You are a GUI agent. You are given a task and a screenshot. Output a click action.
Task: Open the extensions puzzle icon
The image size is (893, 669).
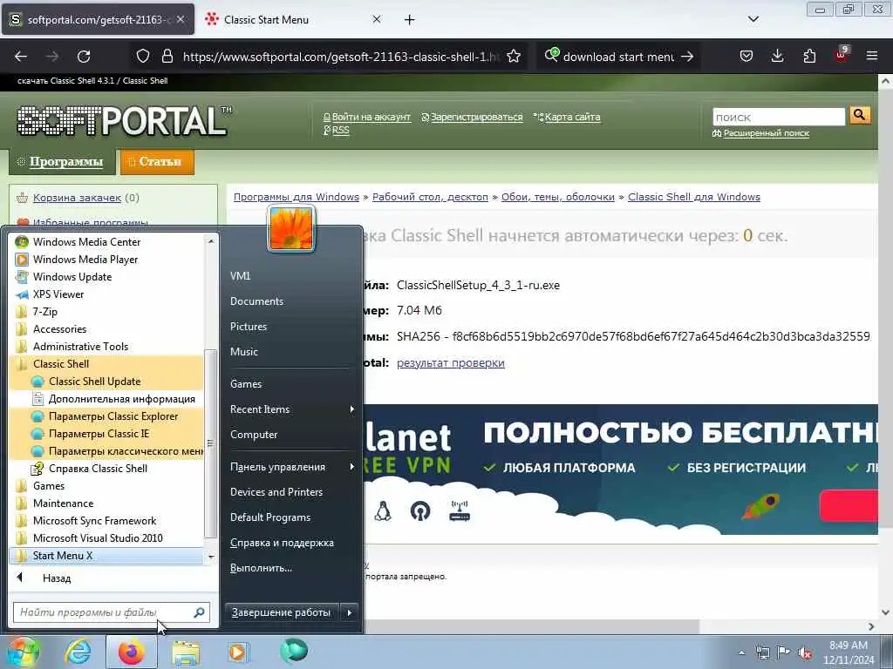(x=809, y=56)
